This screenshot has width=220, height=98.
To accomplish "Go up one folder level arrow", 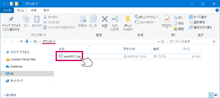I will 21,42.
